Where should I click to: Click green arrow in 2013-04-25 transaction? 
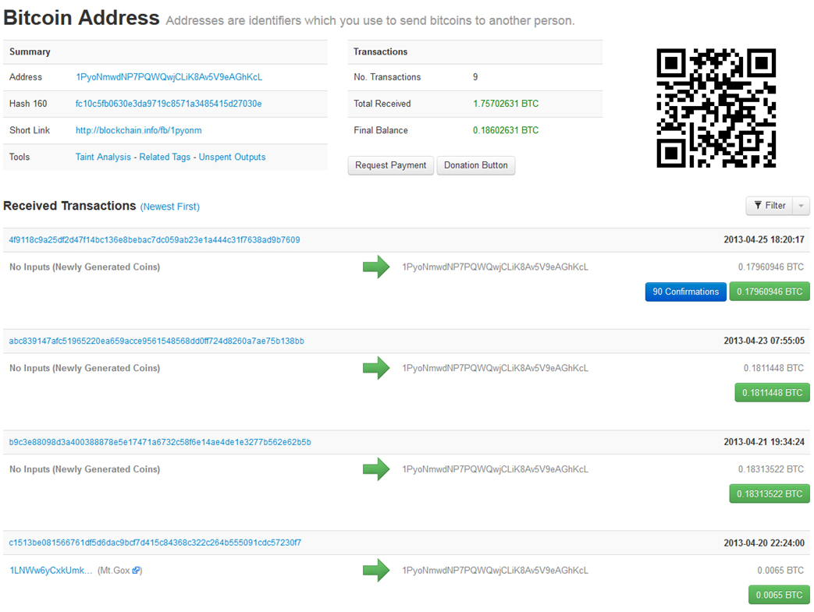coord(376,267)
